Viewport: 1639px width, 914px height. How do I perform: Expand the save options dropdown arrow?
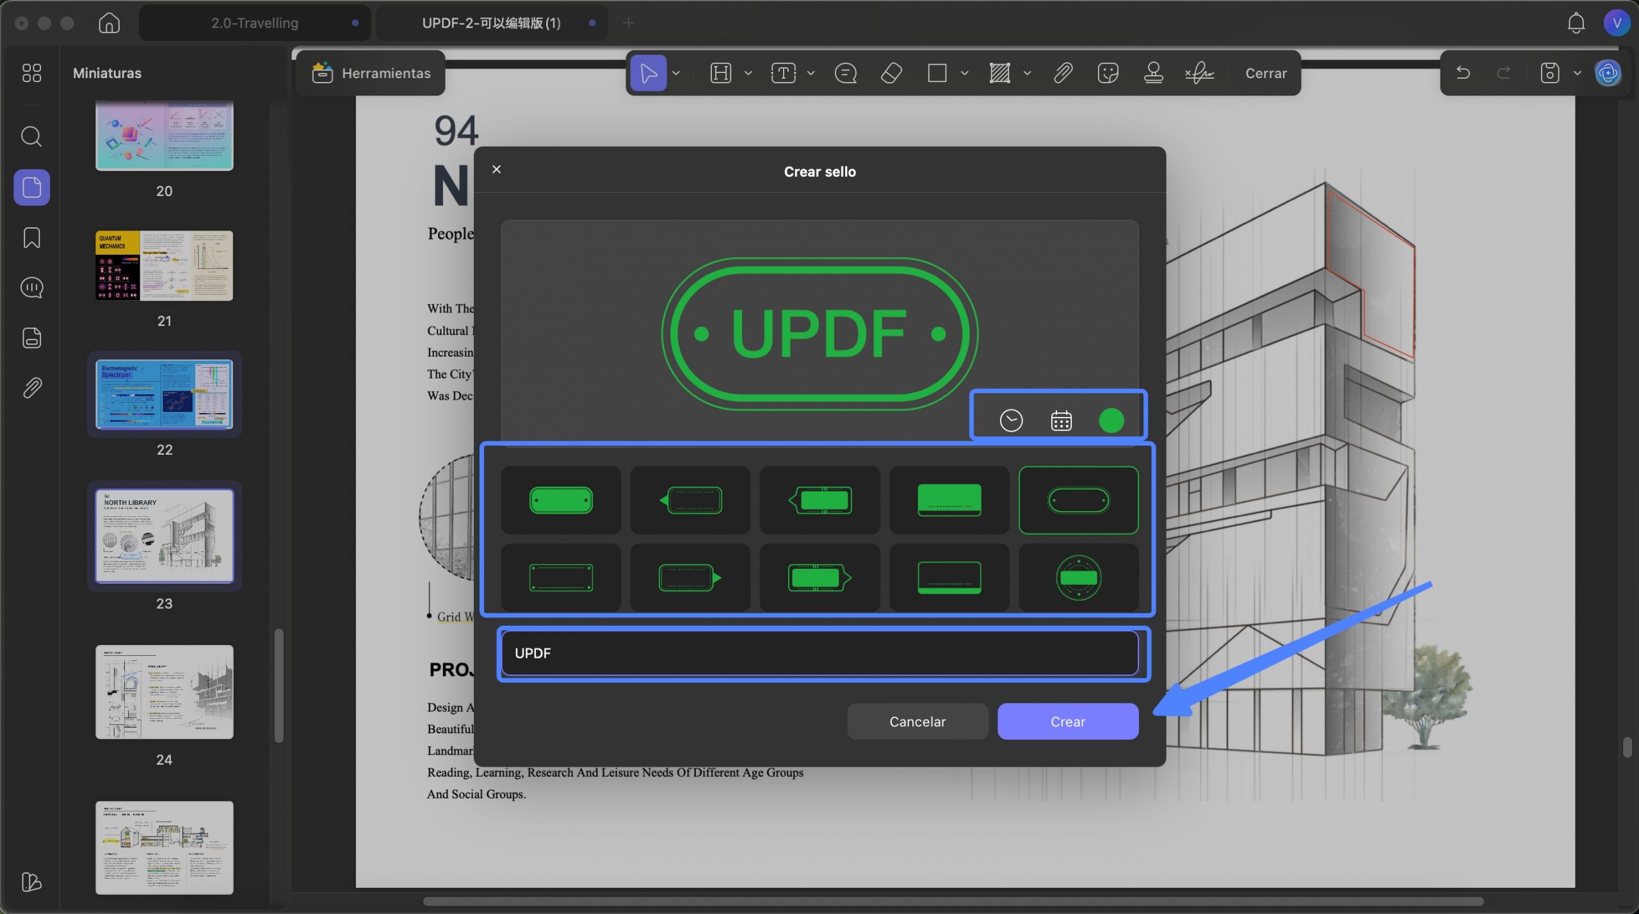click(1577, 73)
